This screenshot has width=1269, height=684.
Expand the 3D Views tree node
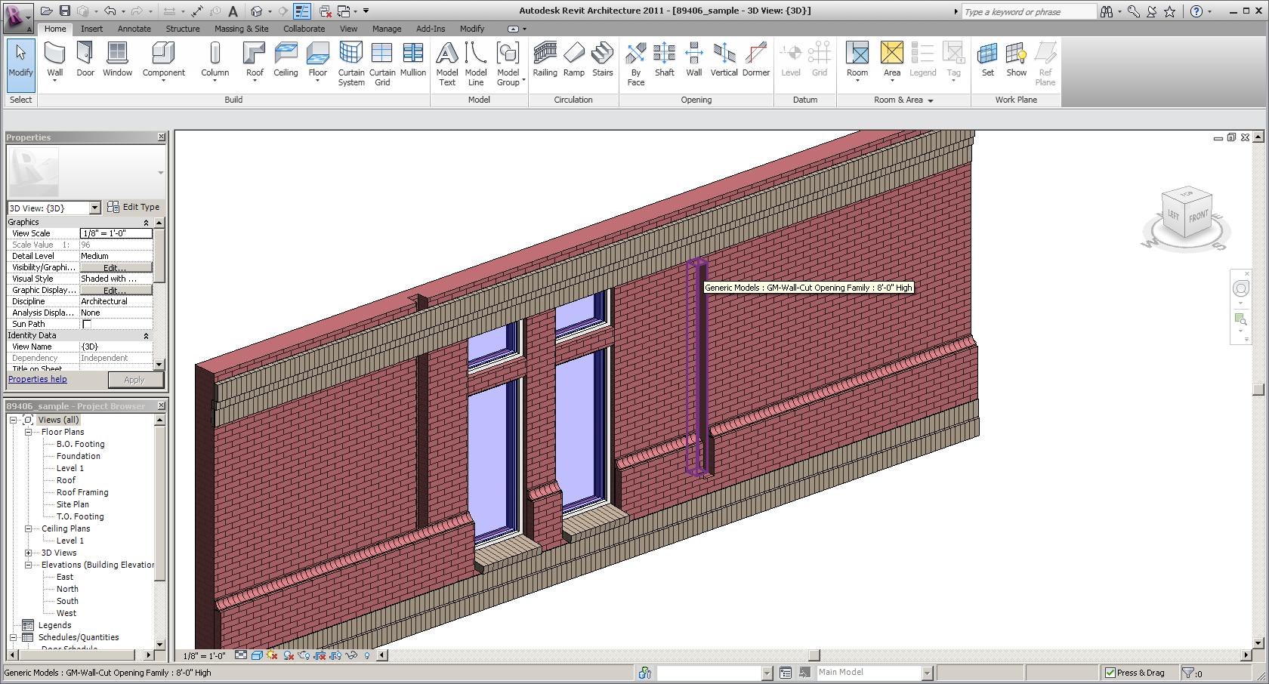tap(29, 553)
